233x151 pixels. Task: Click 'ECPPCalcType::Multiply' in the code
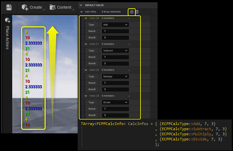pos(186,134)
